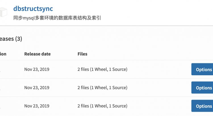Image resolution: width=213 pixels, height=116 pixels.
Task: Click the Files column header
Action: pyautogui.click(x=82, y=54)
